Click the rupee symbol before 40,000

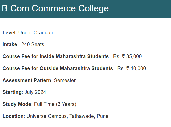click(128, 68)
